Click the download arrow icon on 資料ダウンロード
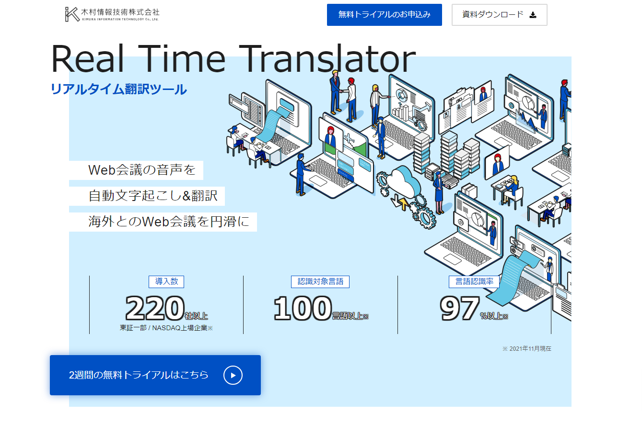The height and width of the screenshot is (424, 642). click(x=533, y=15)
